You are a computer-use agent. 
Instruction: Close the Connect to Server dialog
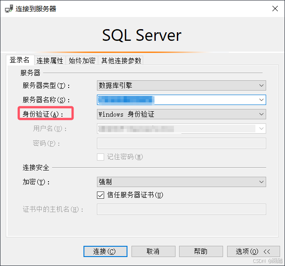click(275, 9)
